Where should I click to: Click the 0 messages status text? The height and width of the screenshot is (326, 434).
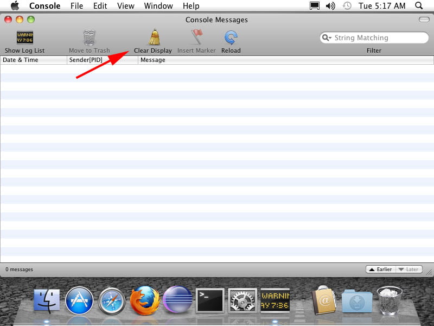(19, 269)
